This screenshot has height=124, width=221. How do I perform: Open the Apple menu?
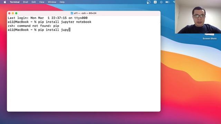pos(5,2)
